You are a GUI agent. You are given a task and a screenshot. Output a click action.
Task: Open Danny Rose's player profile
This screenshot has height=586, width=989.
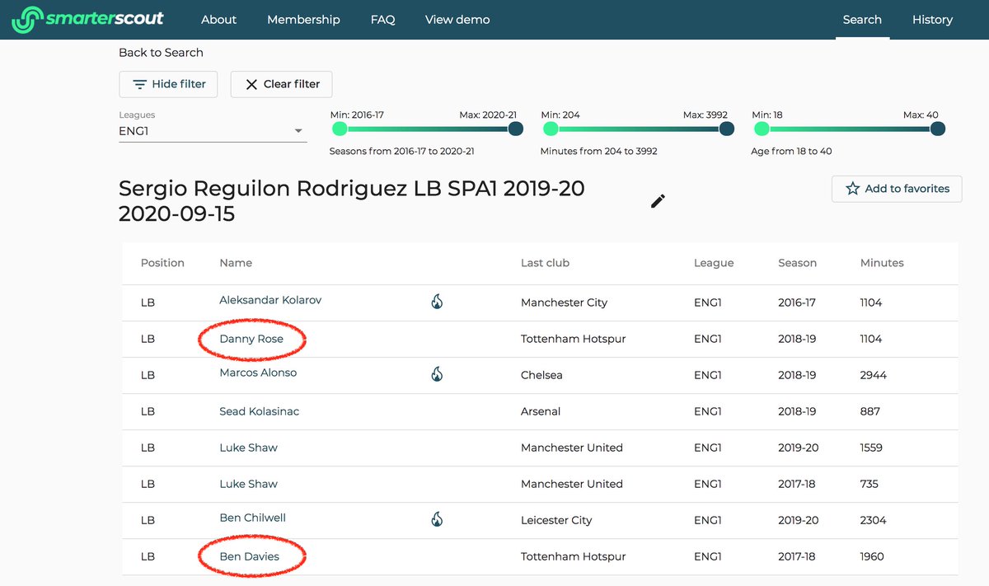click(x=251, y=339)
